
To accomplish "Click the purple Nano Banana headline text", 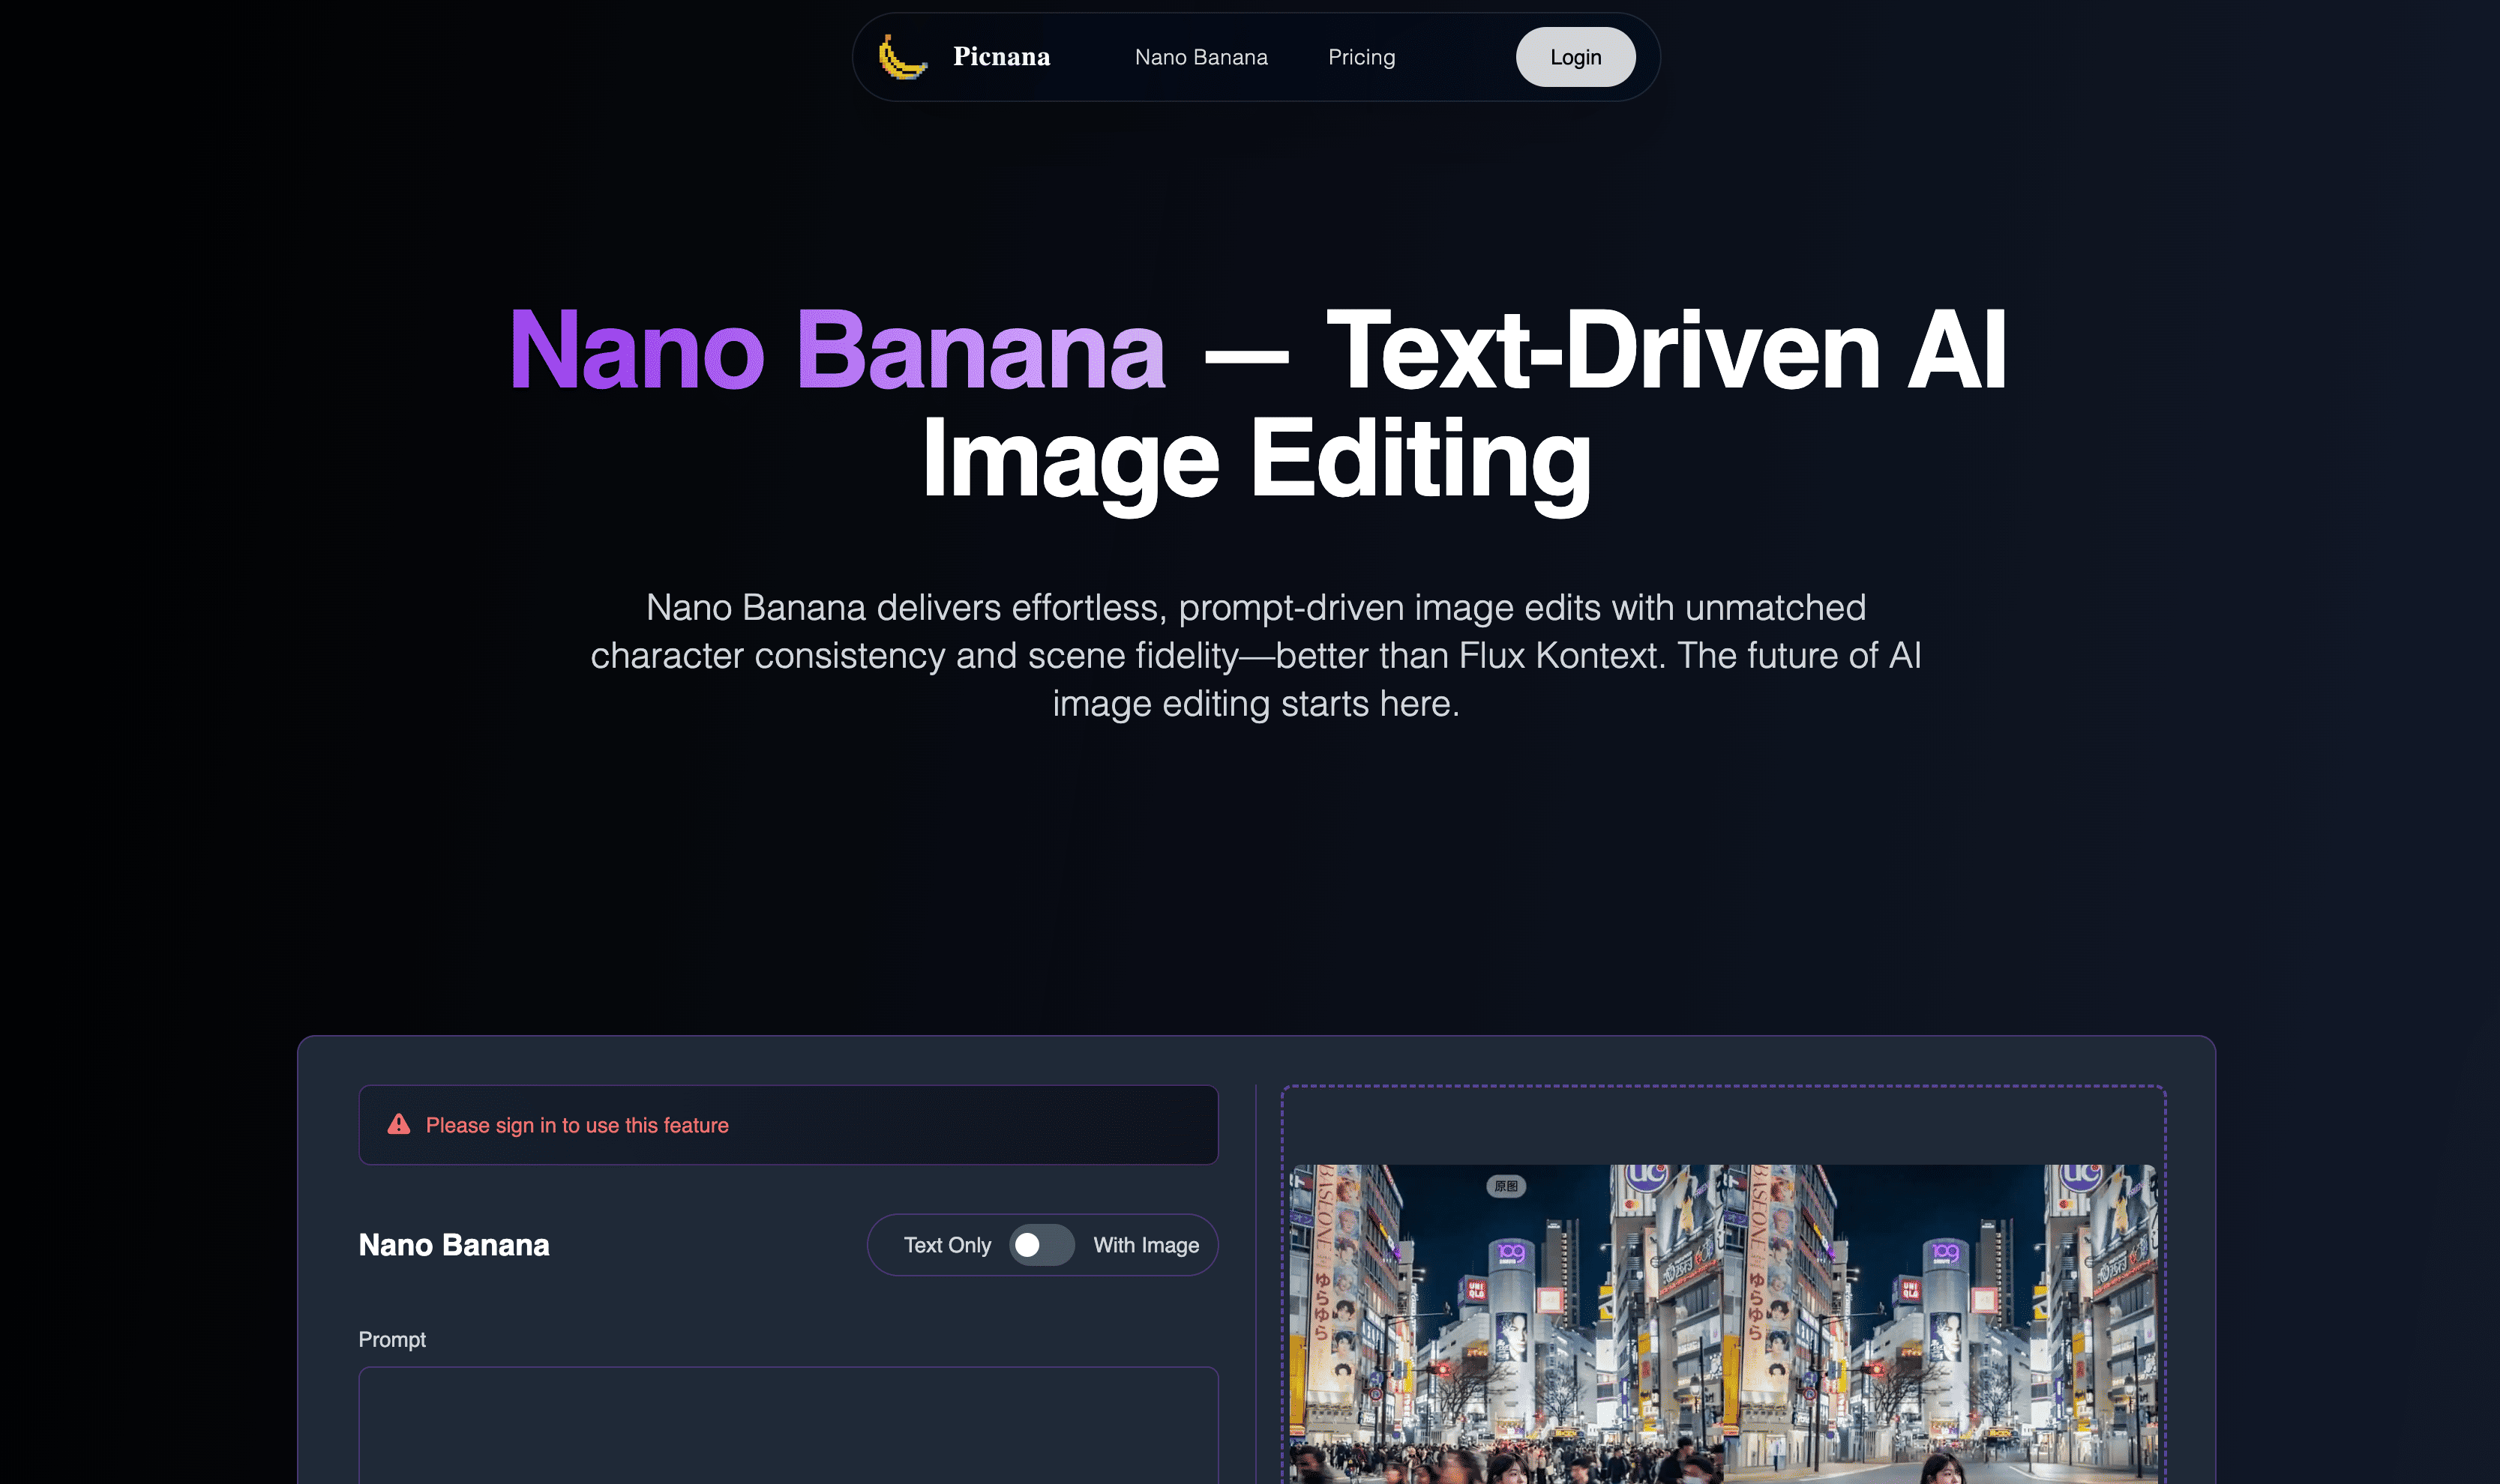I will tap(838, 350).
